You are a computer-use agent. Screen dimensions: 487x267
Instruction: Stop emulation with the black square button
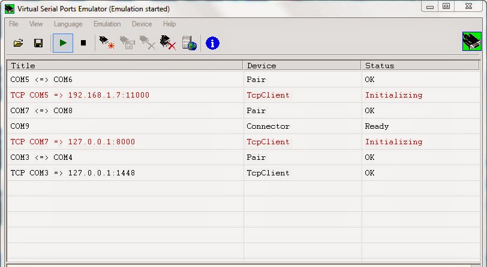pyautogui.click(x=83, y=43)
